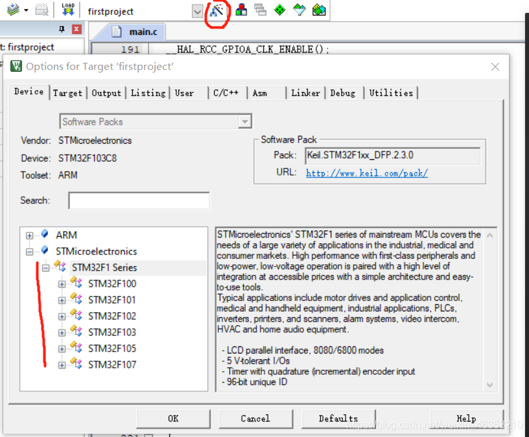Open the Asm tab
Viewport: 529px width, 437px height.
(x=260, y=93)
